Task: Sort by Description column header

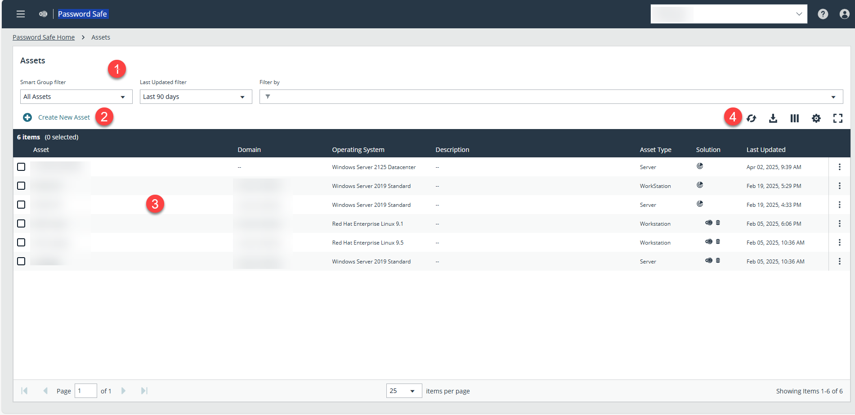Action: click(x=452, y=150)
